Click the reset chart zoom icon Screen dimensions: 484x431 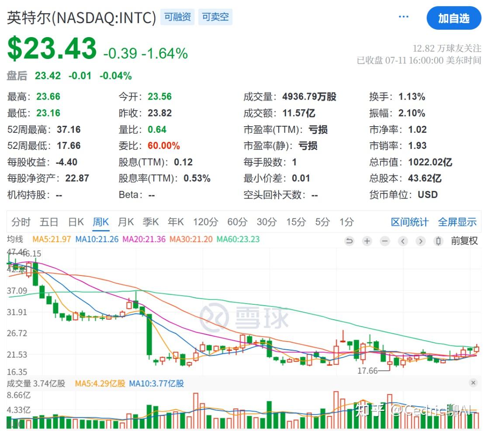349,241
